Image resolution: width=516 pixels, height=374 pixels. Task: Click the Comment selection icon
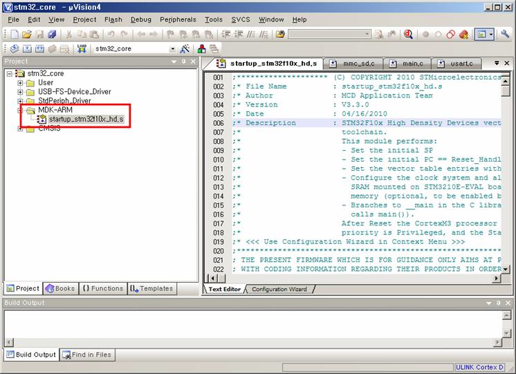251,34
